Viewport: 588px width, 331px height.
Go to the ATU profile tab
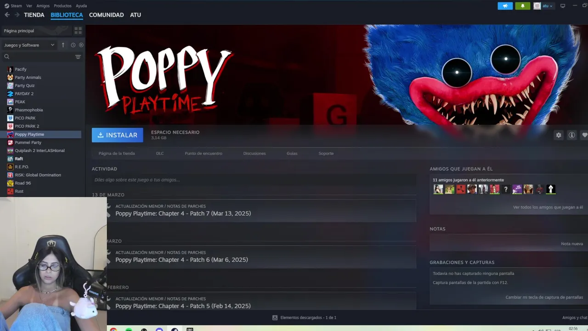coord(136,15)
